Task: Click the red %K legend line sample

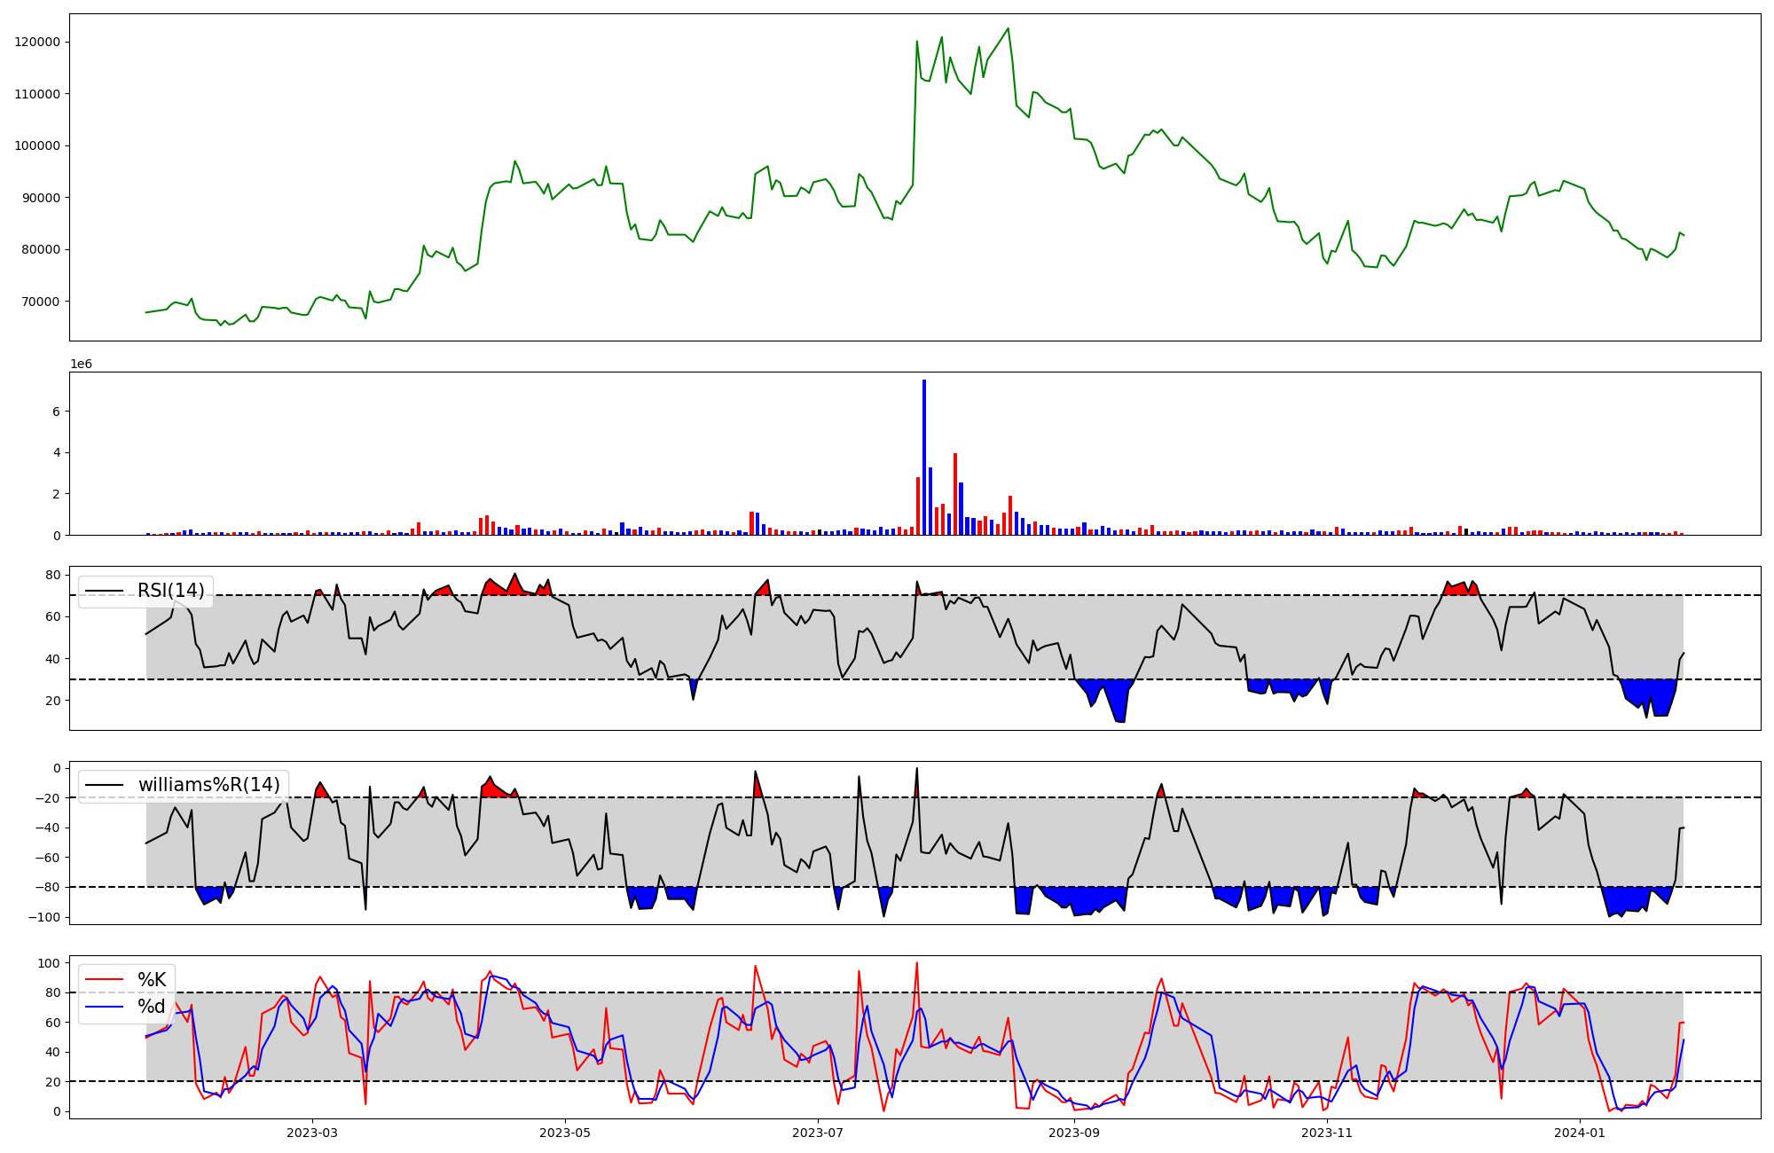Action: pos(104,980)
